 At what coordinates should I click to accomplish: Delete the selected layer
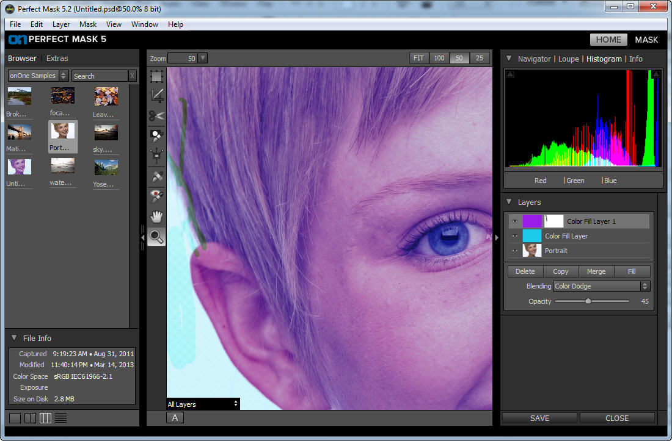click(x=525, y=271)
